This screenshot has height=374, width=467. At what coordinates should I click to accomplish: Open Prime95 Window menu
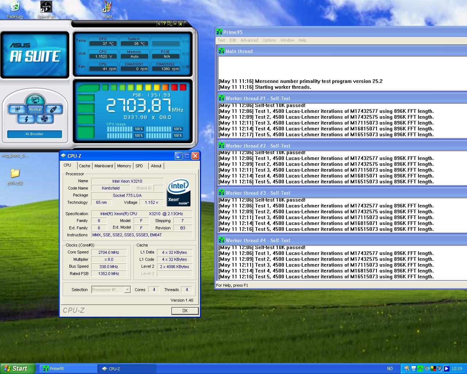point(287,40)
